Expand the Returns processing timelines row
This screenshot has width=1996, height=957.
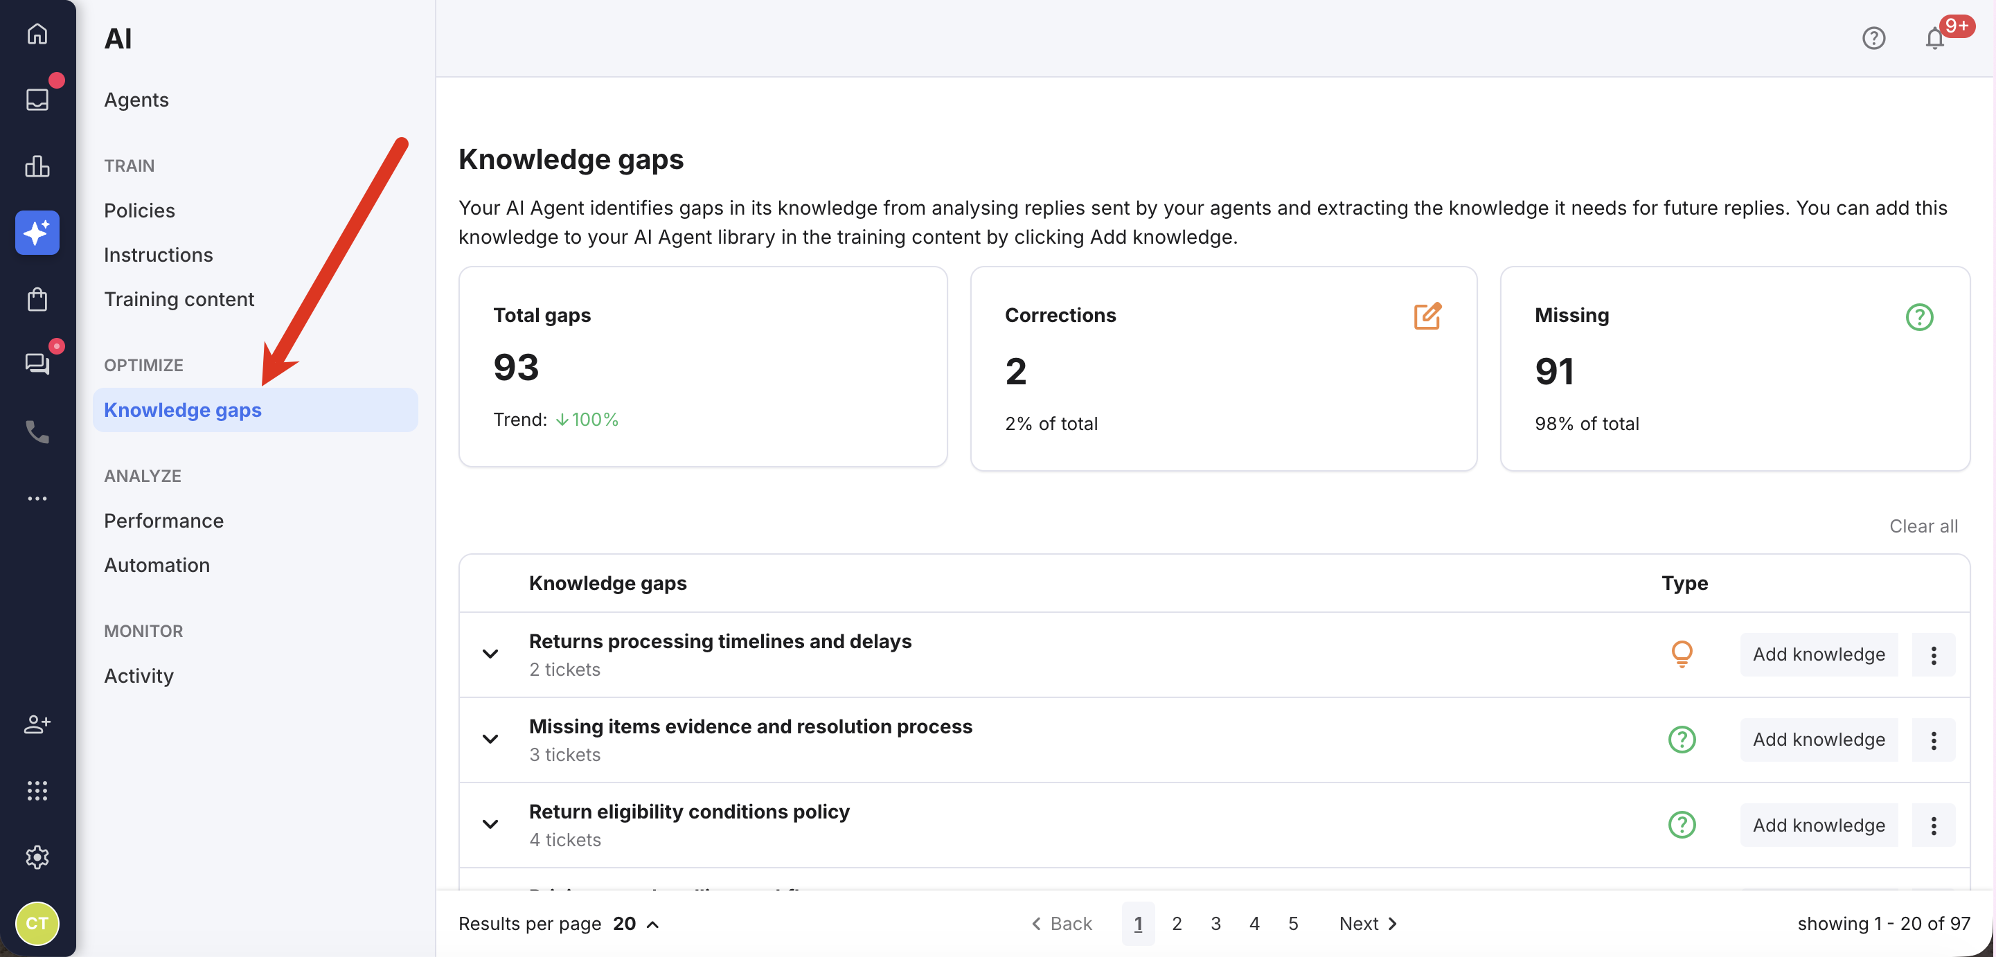coord(490,654)
